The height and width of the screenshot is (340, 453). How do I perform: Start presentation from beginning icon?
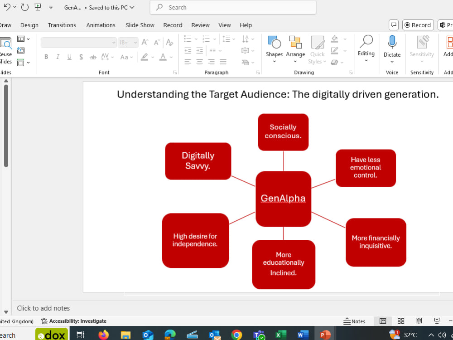click(x=38, y=7)
